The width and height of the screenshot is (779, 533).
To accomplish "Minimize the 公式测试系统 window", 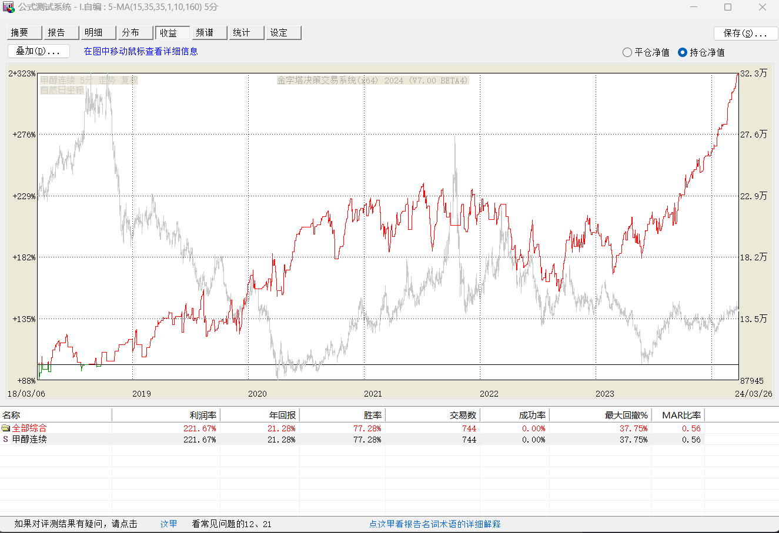I will pyautogui.click(x=694, y=7).
